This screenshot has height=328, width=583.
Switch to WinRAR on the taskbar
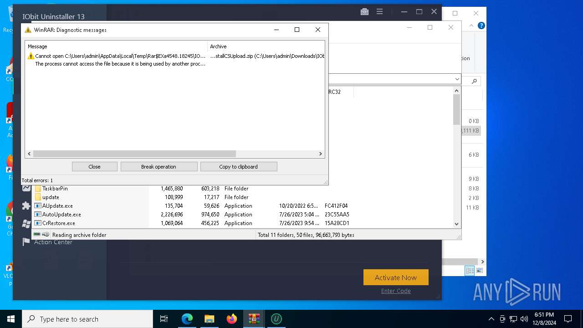tap(254, 319)
